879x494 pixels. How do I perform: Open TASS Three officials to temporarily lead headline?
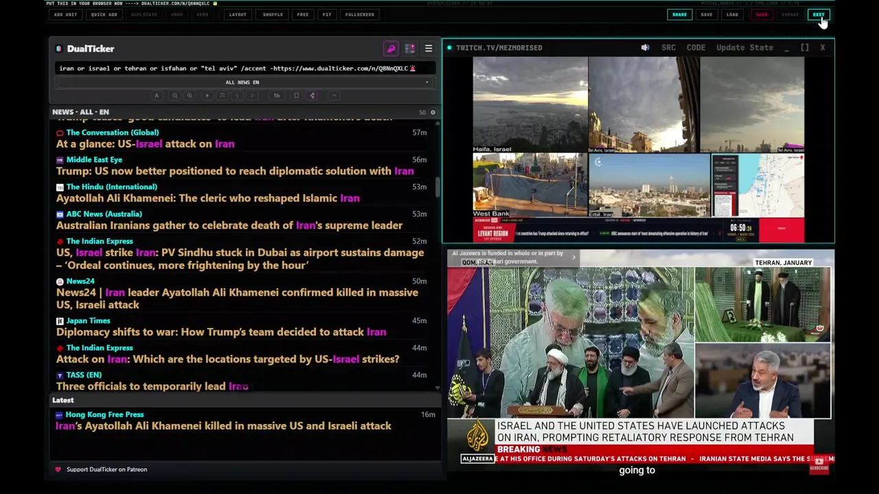coord(152,386)
